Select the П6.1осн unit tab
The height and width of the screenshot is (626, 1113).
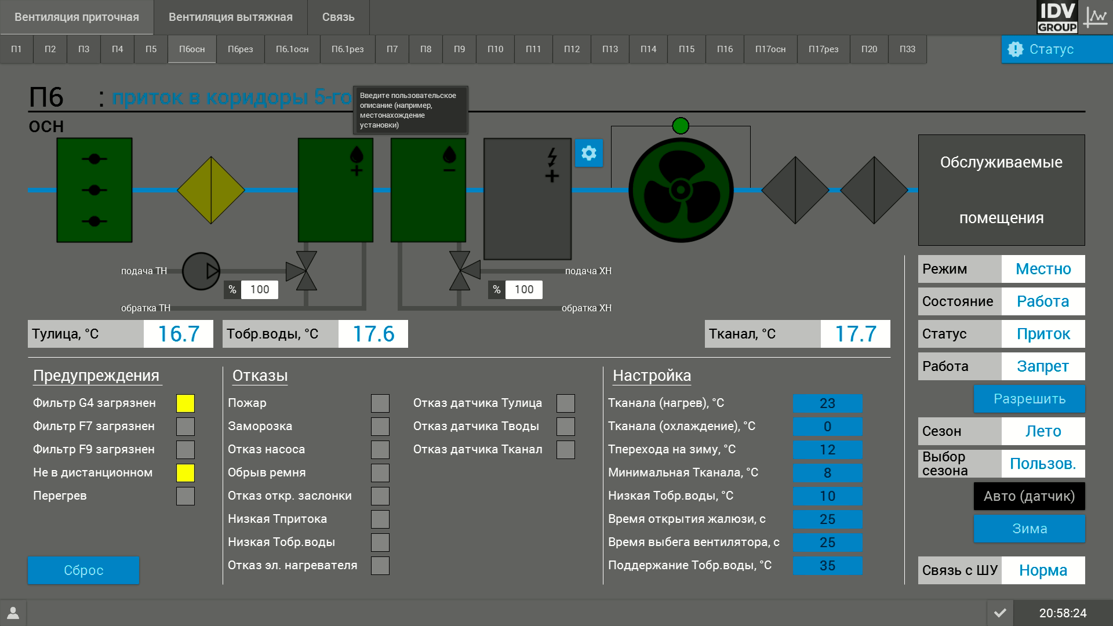coord(292,49)
